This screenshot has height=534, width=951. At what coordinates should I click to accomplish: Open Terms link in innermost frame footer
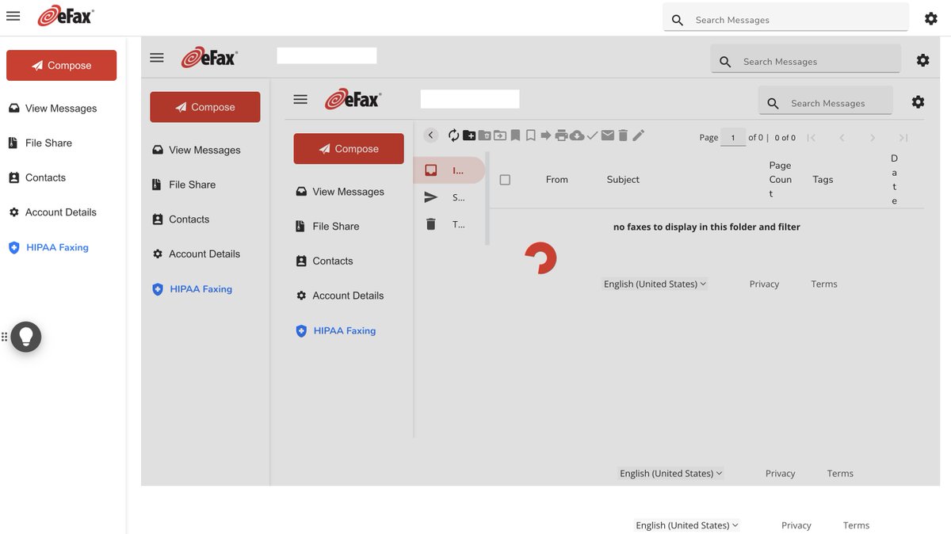pyautogui.click(x=824, y=284)
